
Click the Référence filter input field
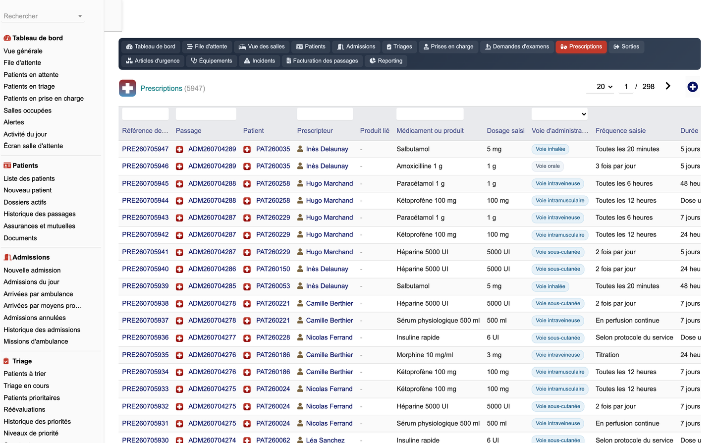(145, 114)
